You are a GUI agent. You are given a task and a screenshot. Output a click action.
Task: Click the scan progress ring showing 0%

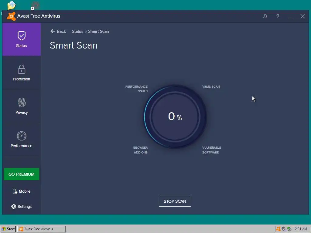[175, 116]
